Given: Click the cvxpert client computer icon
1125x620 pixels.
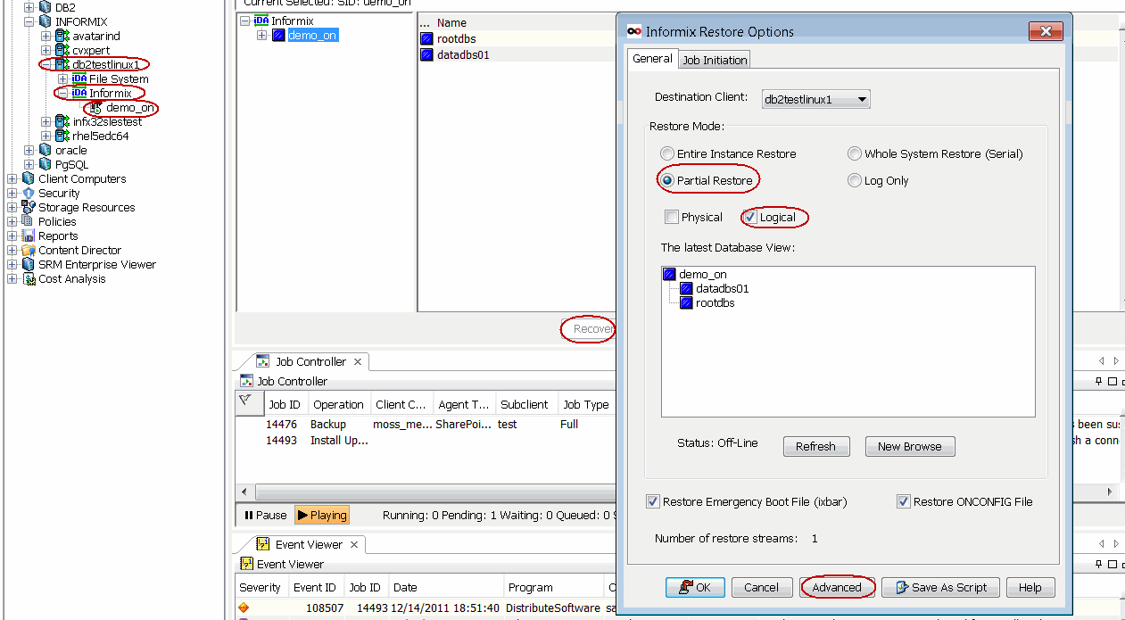Looking at the screenshot, I should point(62,50).
